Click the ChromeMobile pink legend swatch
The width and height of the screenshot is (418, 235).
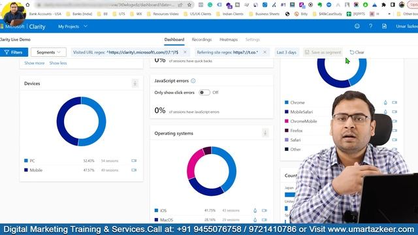[287, 121]
